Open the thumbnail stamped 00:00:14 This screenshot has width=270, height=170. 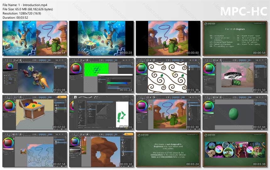[35, 38]
